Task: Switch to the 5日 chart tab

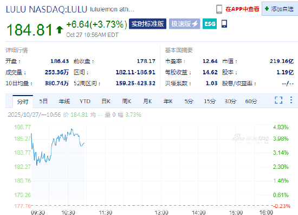Action: (x=43, y=101)
